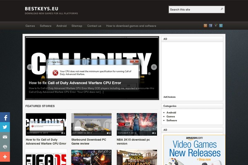Click the search magnifier icon
Viewport: 248px width, 165px height.
pos(222,9)
